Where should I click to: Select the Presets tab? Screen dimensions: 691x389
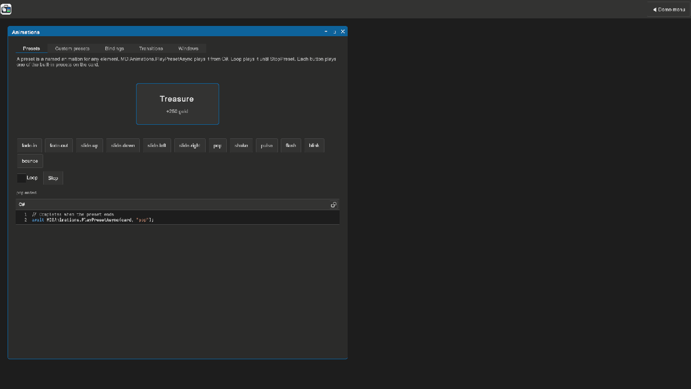(x=31, y=49)
